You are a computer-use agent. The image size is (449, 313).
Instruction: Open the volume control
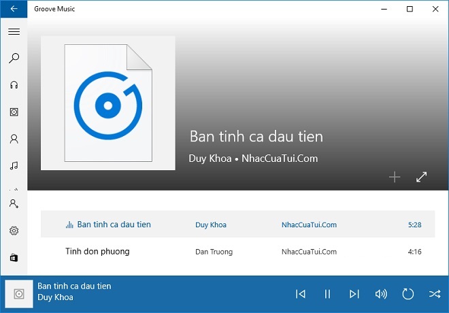click(381, 294)
